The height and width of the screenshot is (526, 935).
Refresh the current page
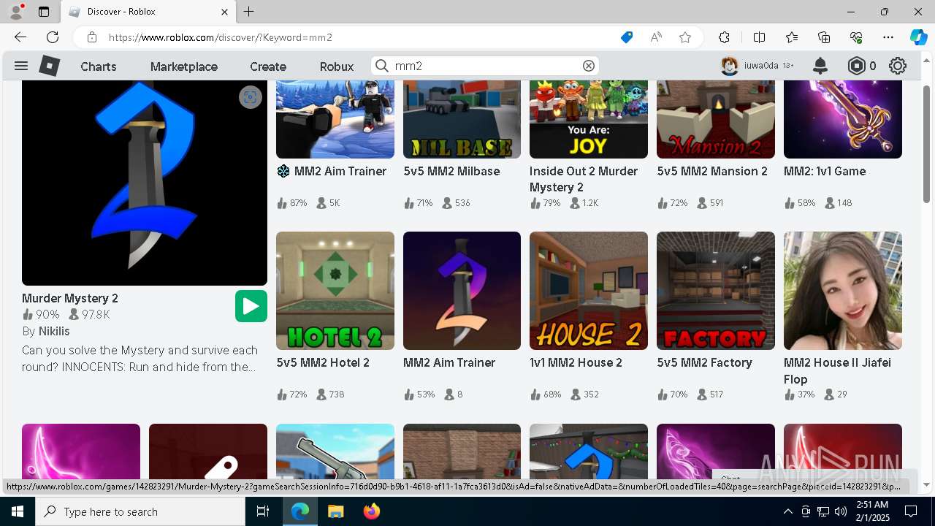click(x=53, y=37)
